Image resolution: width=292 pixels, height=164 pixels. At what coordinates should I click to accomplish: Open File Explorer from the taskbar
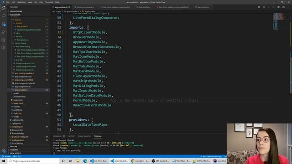78,161
